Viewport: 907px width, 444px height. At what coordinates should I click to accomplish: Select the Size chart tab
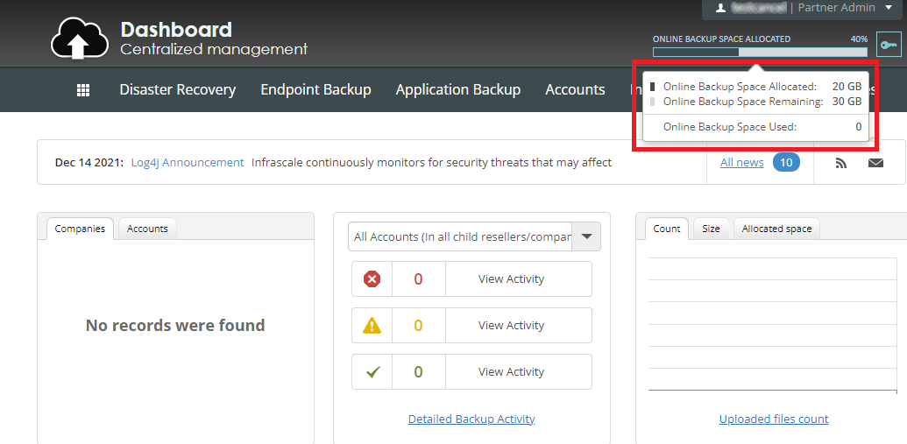(711, 229)
